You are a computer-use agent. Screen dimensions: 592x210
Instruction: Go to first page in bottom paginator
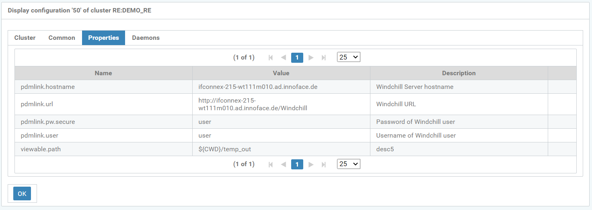[x=271, y=164]
